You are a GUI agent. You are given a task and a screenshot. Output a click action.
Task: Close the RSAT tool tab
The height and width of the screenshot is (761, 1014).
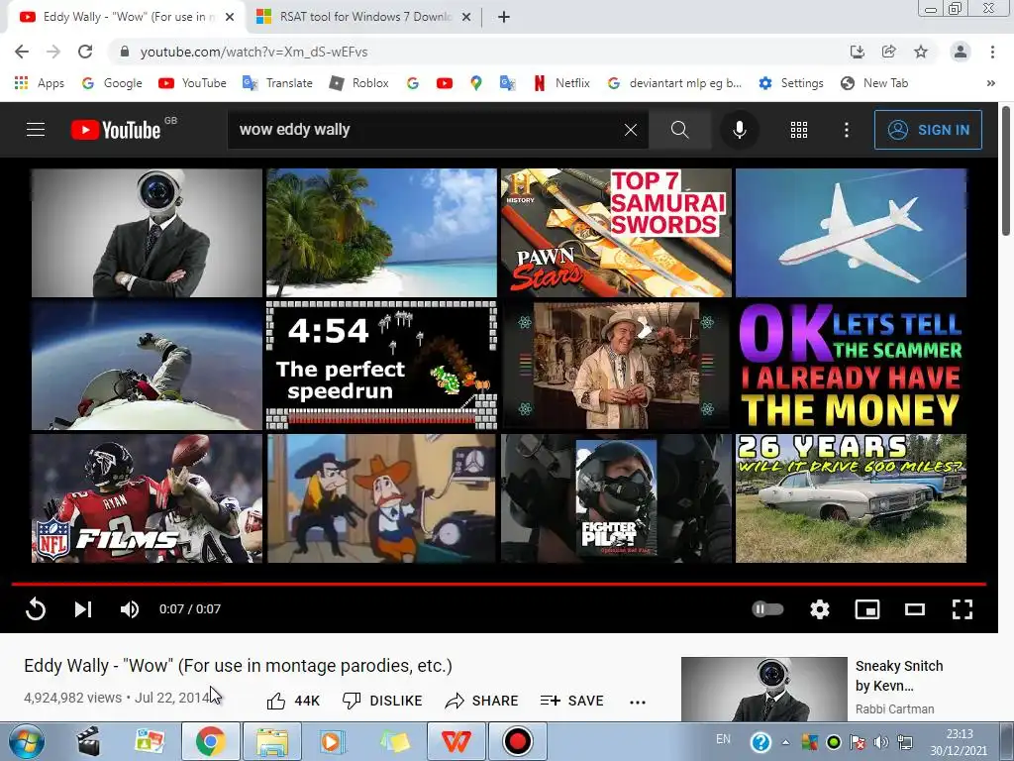(x=465, y=18)
